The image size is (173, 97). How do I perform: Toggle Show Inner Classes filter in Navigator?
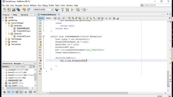tap(21, 92)
